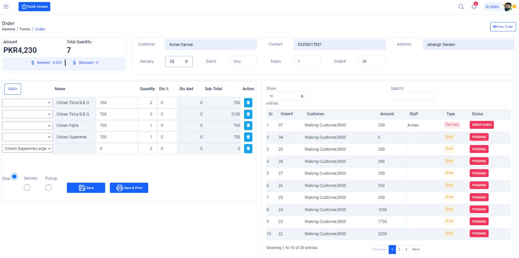519x258 pixels.
Task: Click the user avatar picture
Action: coord(507,6)
